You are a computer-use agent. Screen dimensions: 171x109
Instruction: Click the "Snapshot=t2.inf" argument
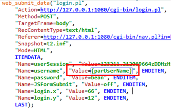[x=42, y=44]
